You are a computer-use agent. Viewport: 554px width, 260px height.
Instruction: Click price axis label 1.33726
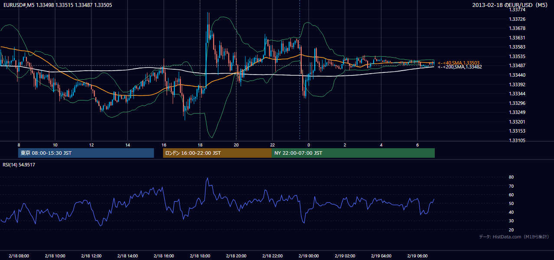[518, 19]
